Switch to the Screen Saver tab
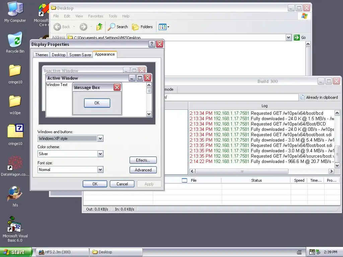Viewport: 343px width, 257px height. 80,55
